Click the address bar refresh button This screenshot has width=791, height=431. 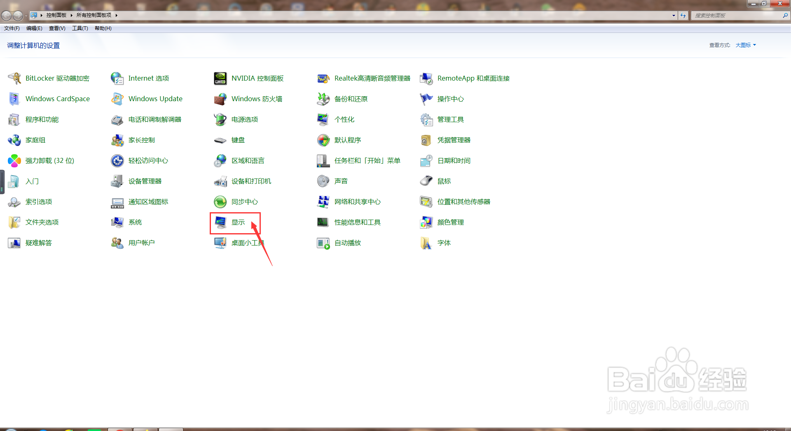coord(683,15)
